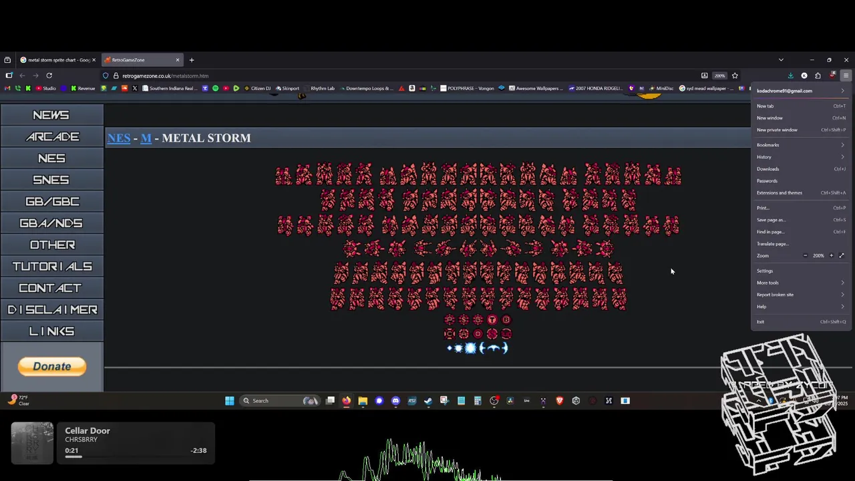Click the taskbar Search box
This screenshot has height=481, width=855.
pos(280,401)
